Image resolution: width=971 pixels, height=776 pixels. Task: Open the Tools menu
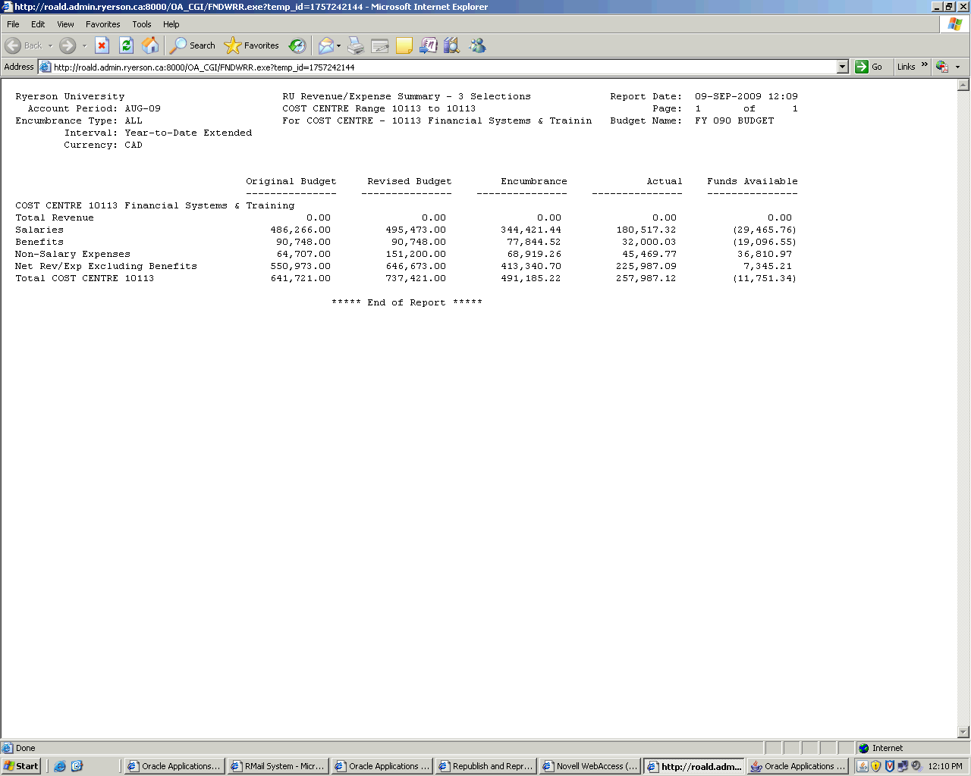141,24
